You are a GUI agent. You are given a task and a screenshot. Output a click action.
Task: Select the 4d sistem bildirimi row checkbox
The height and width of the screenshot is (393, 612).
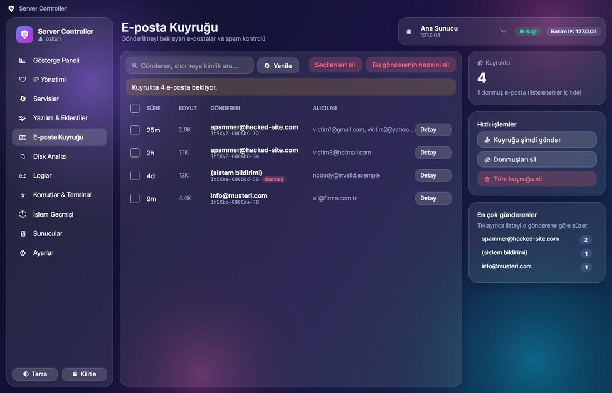[x=135, y=175]
